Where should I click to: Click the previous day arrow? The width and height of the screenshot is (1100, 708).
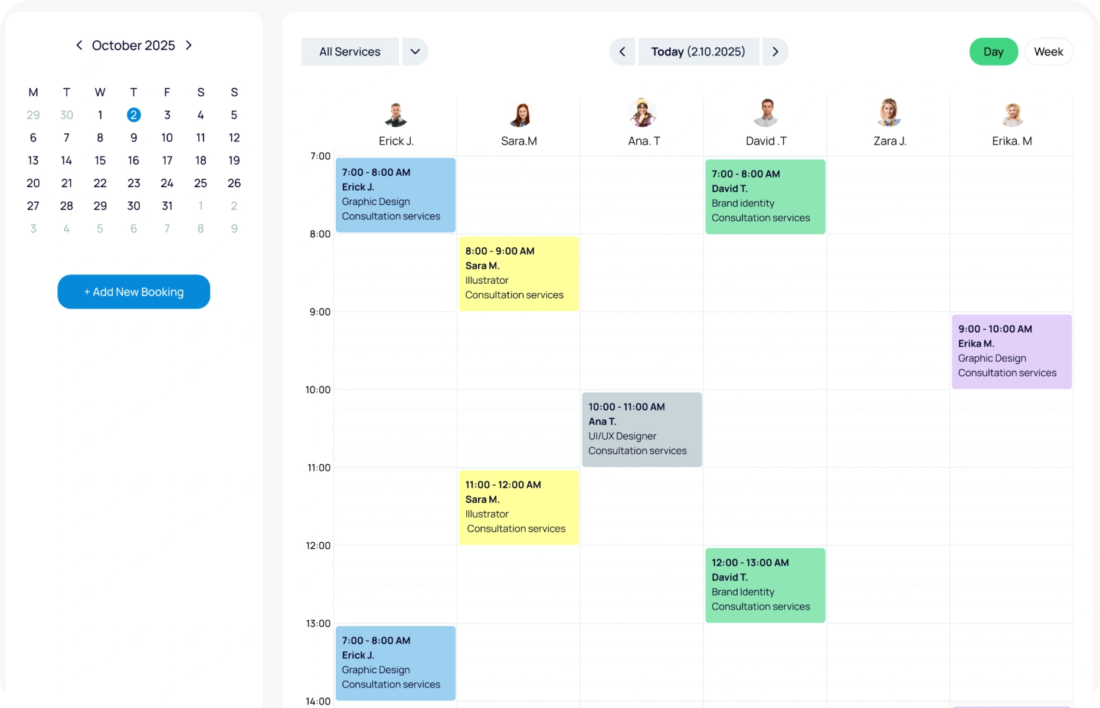(622, 52)
